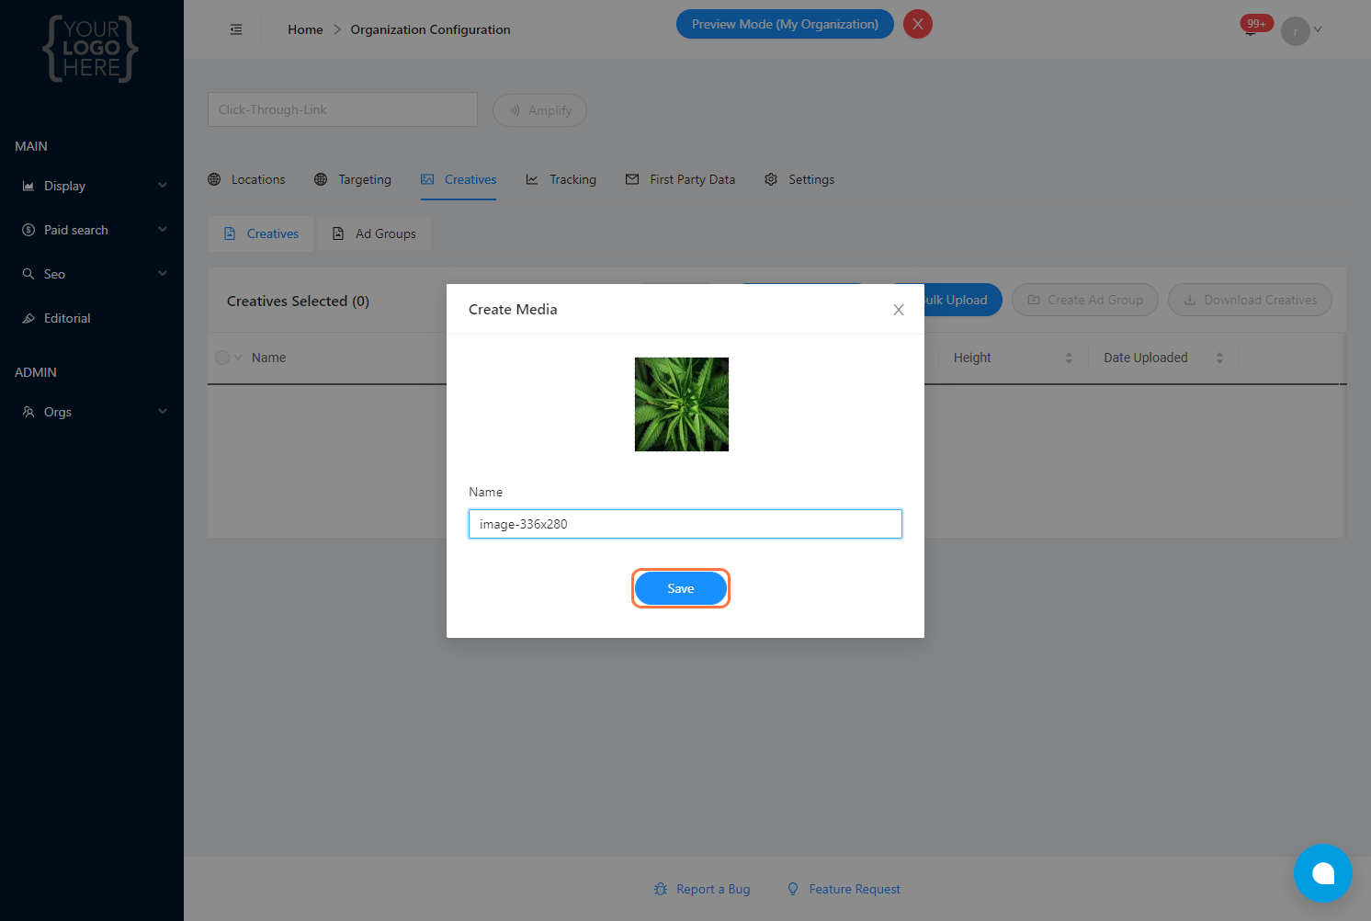Expand the Orgs sidebar menu
Image resolution: width=1371 pixels, height=921 pixels.
click(x=92, y=412)
